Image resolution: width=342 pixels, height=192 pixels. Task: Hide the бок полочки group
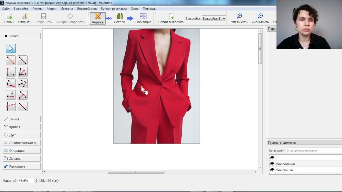coord(272,164)
